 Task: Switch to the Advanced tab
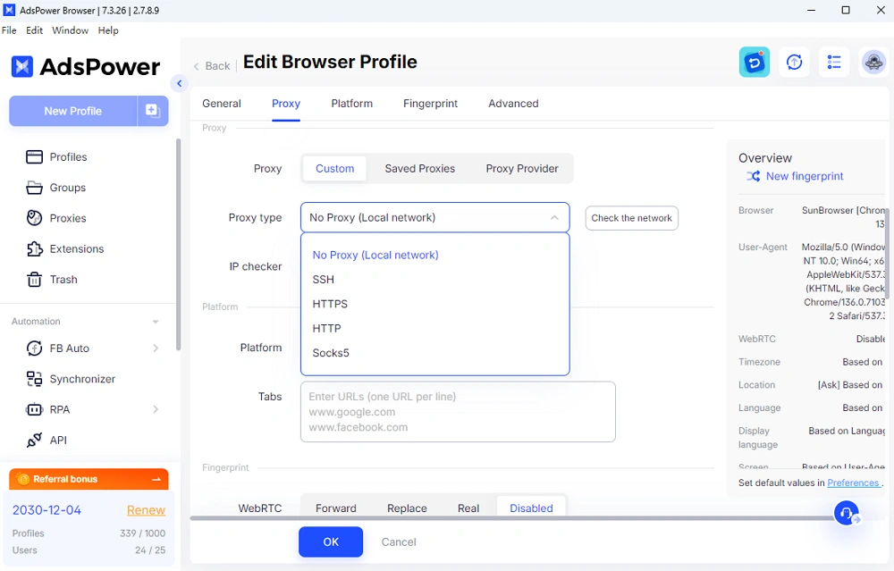(513, 104)
